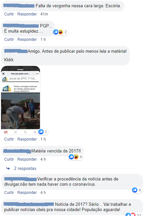Click Curtir under Falta de vergonha comment
This screenshot has width=145, height=216.
[x=9, y=14]
